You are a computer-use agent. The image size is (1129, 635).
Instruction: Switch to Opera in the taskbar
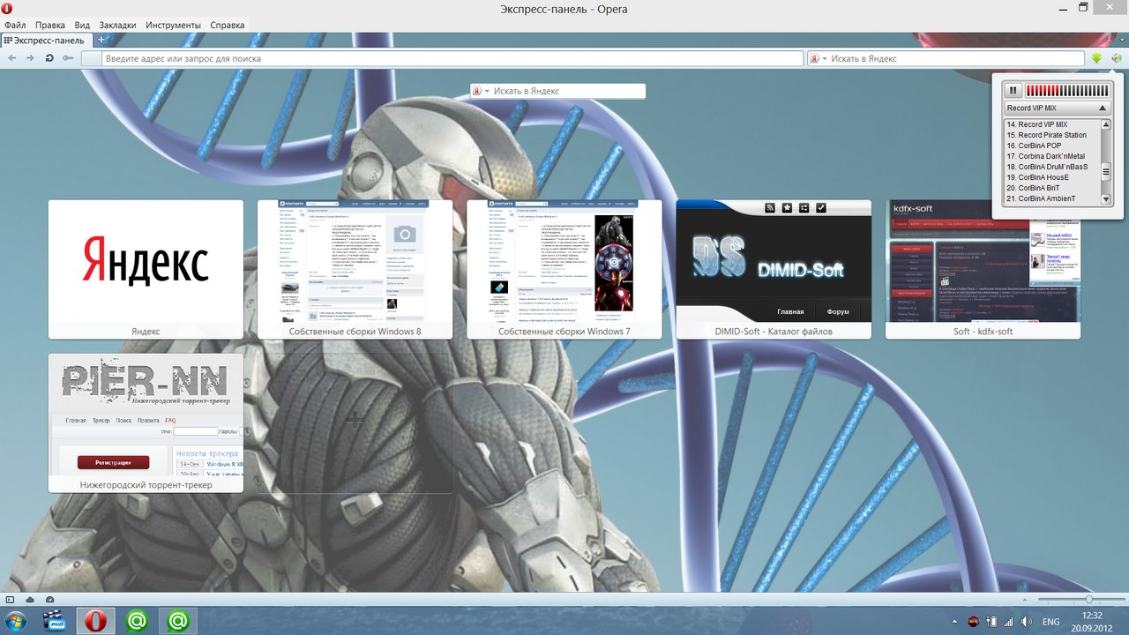coord(96,621)
